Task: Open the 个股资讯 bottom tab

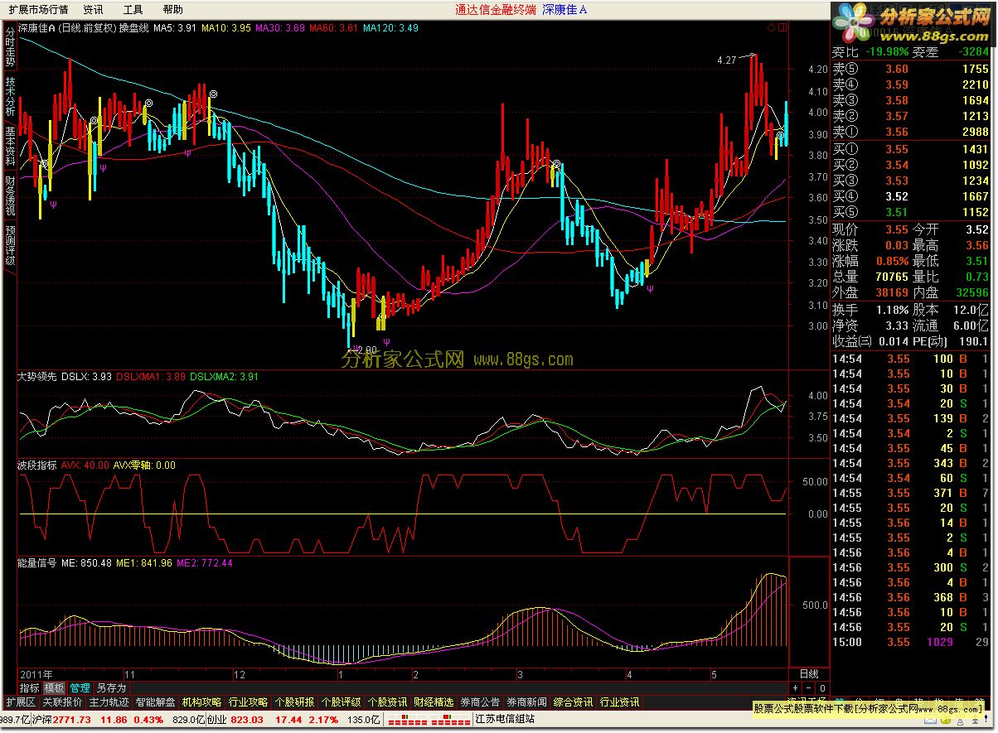Action: (388, 702)
